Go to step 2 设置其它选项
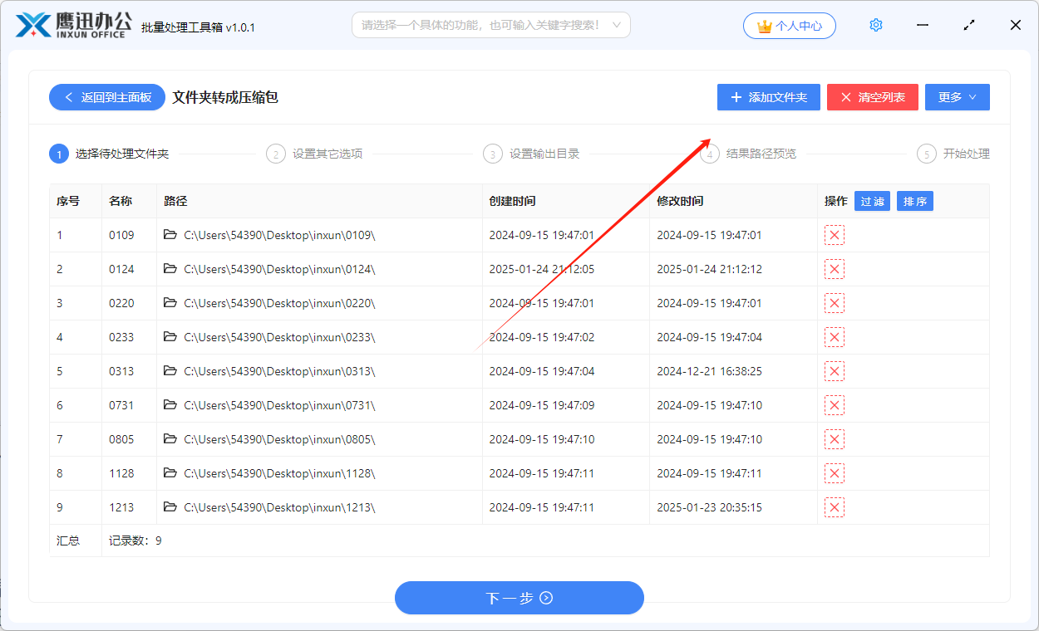This screenshot has height=631, width=1039. coord(314,154)
